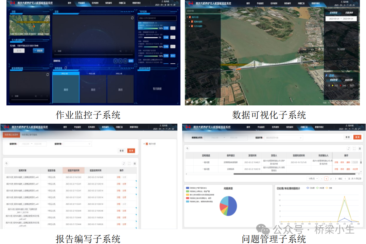Screen dimensions: 366x244
Task: Click blue button in the 0% task row
Action: pos(166,37)
